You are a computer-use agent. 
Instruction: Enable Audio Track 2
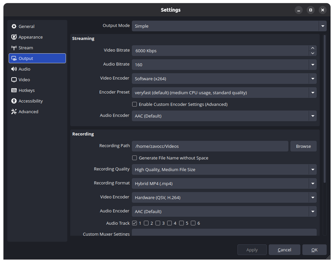[146, 223]
